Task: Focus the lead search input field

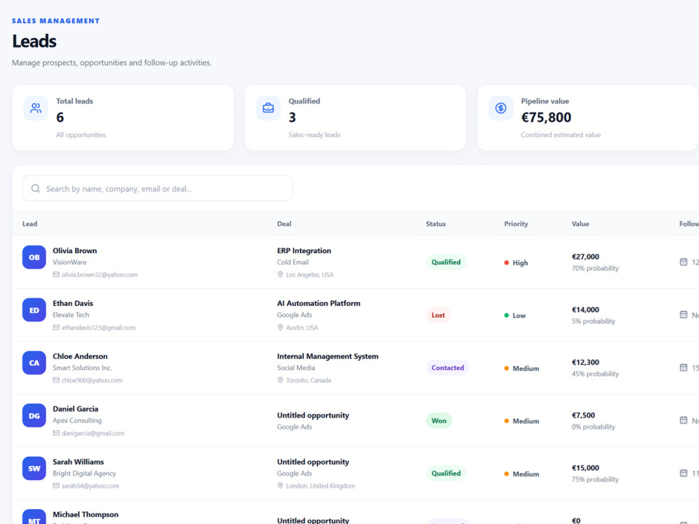Action: point(157,188)
